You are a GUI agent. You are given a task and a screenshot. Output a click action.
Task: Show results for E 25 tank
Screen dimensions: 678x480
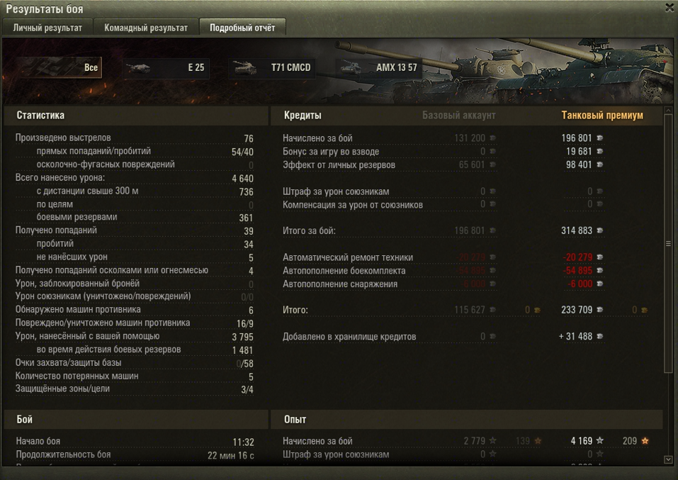pos(166,68)
